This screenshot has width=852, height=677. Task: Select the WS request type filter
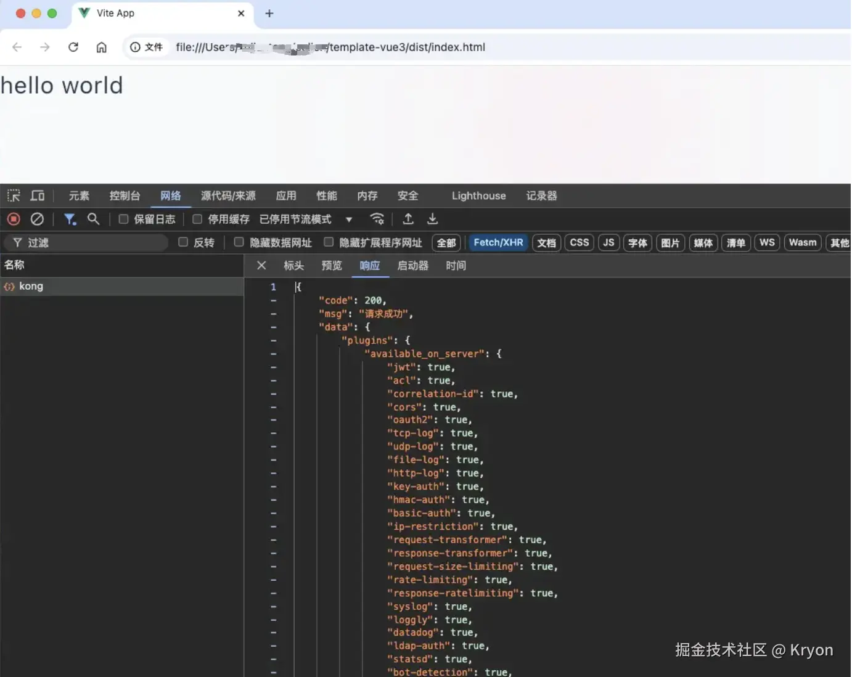pos(767,242)
